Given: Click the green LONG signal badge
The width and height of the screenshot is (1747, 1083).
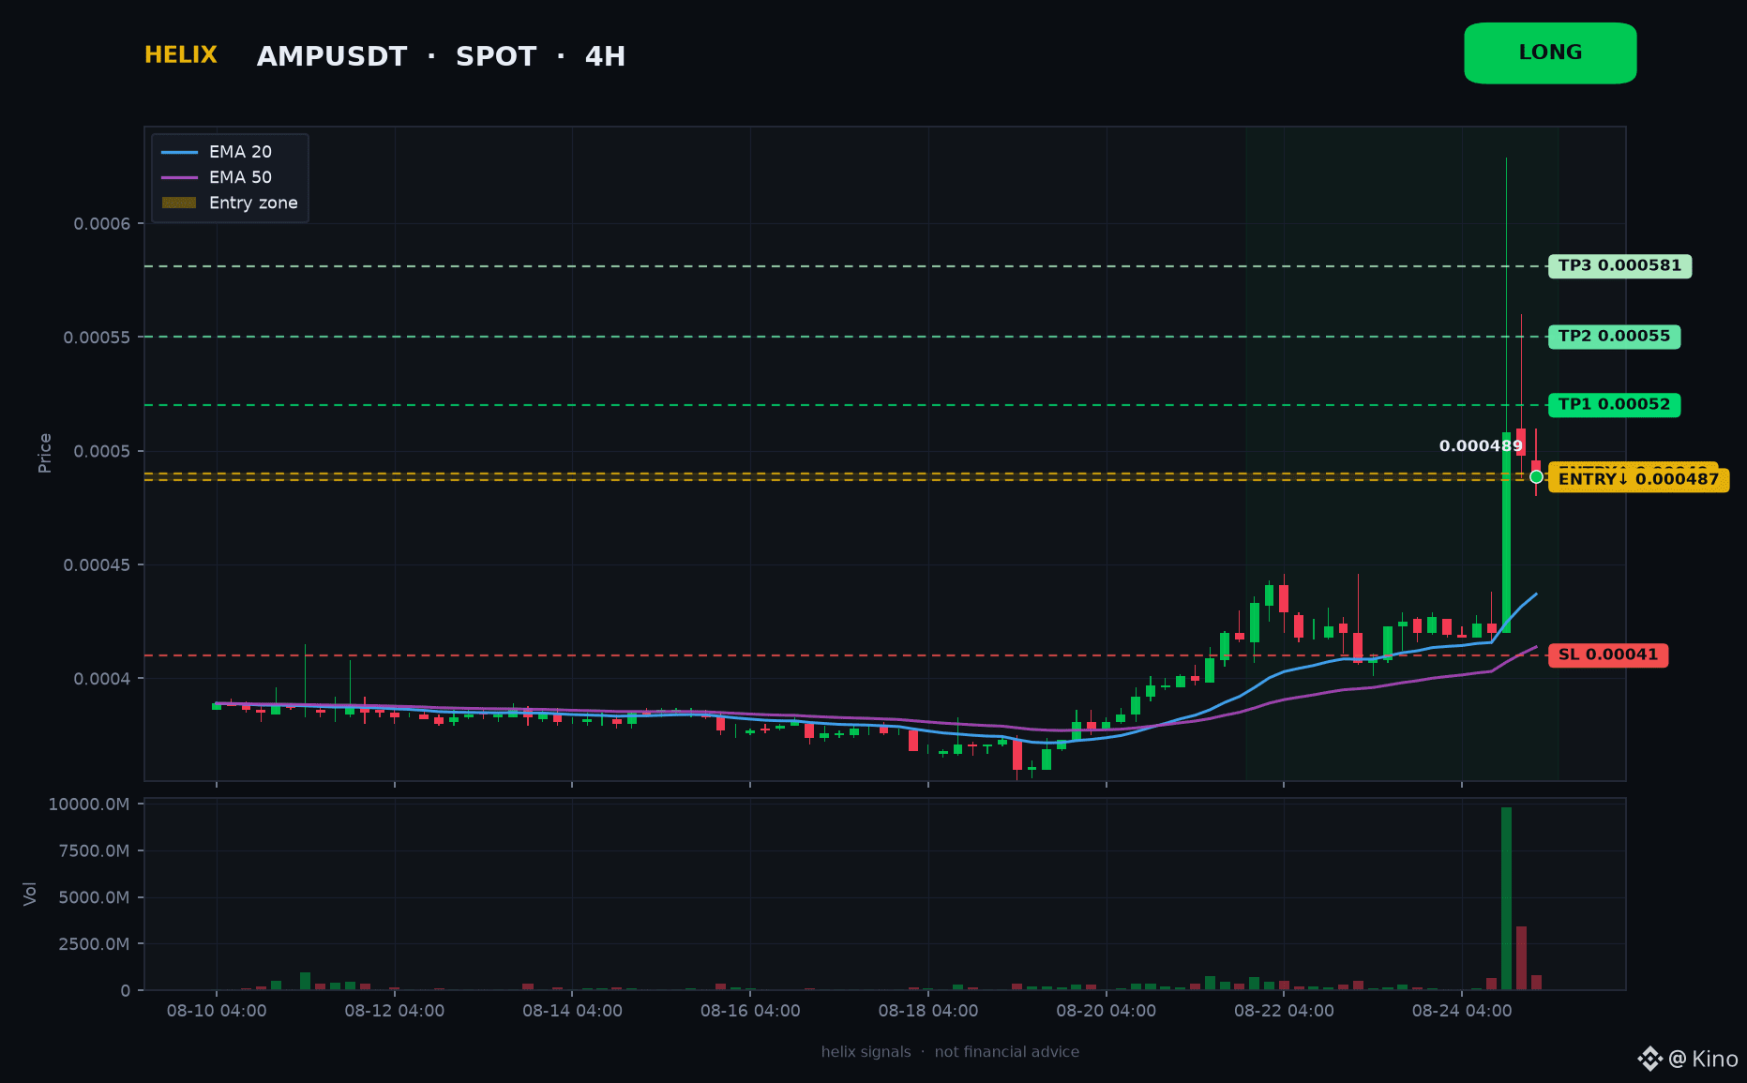Looking at the screenshot, I should click(1550, 53).
